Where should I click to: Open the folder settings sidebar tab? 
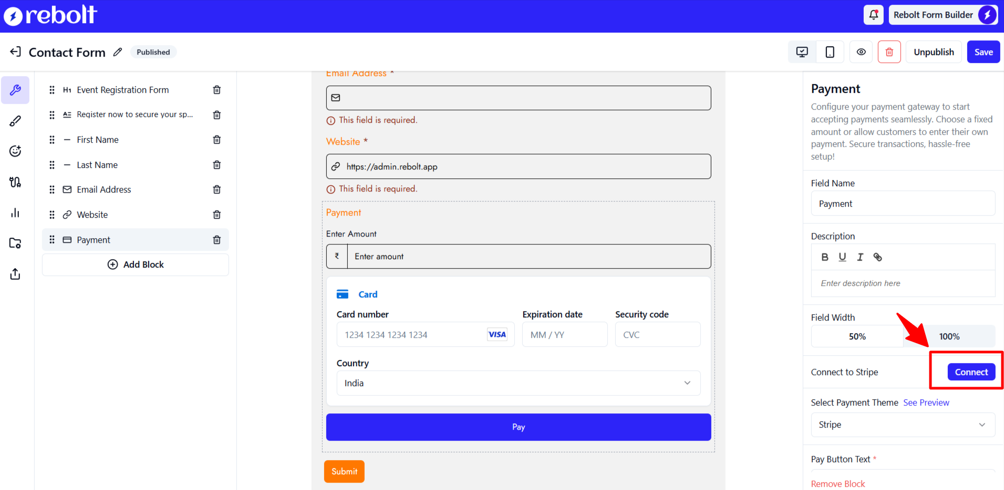pyautogui.click(x=15, y=243)
